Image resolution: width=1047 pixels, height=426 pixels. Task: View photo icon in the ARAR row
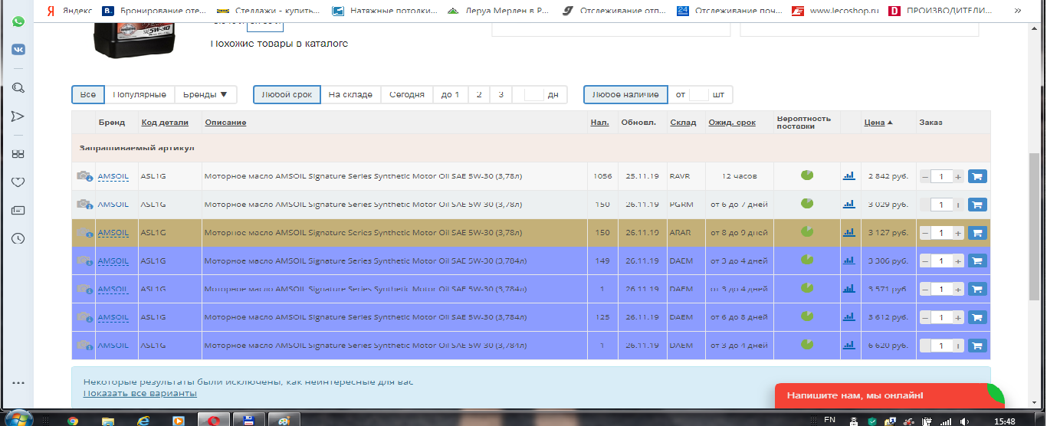pyautogui.click(x=84, y=233)
